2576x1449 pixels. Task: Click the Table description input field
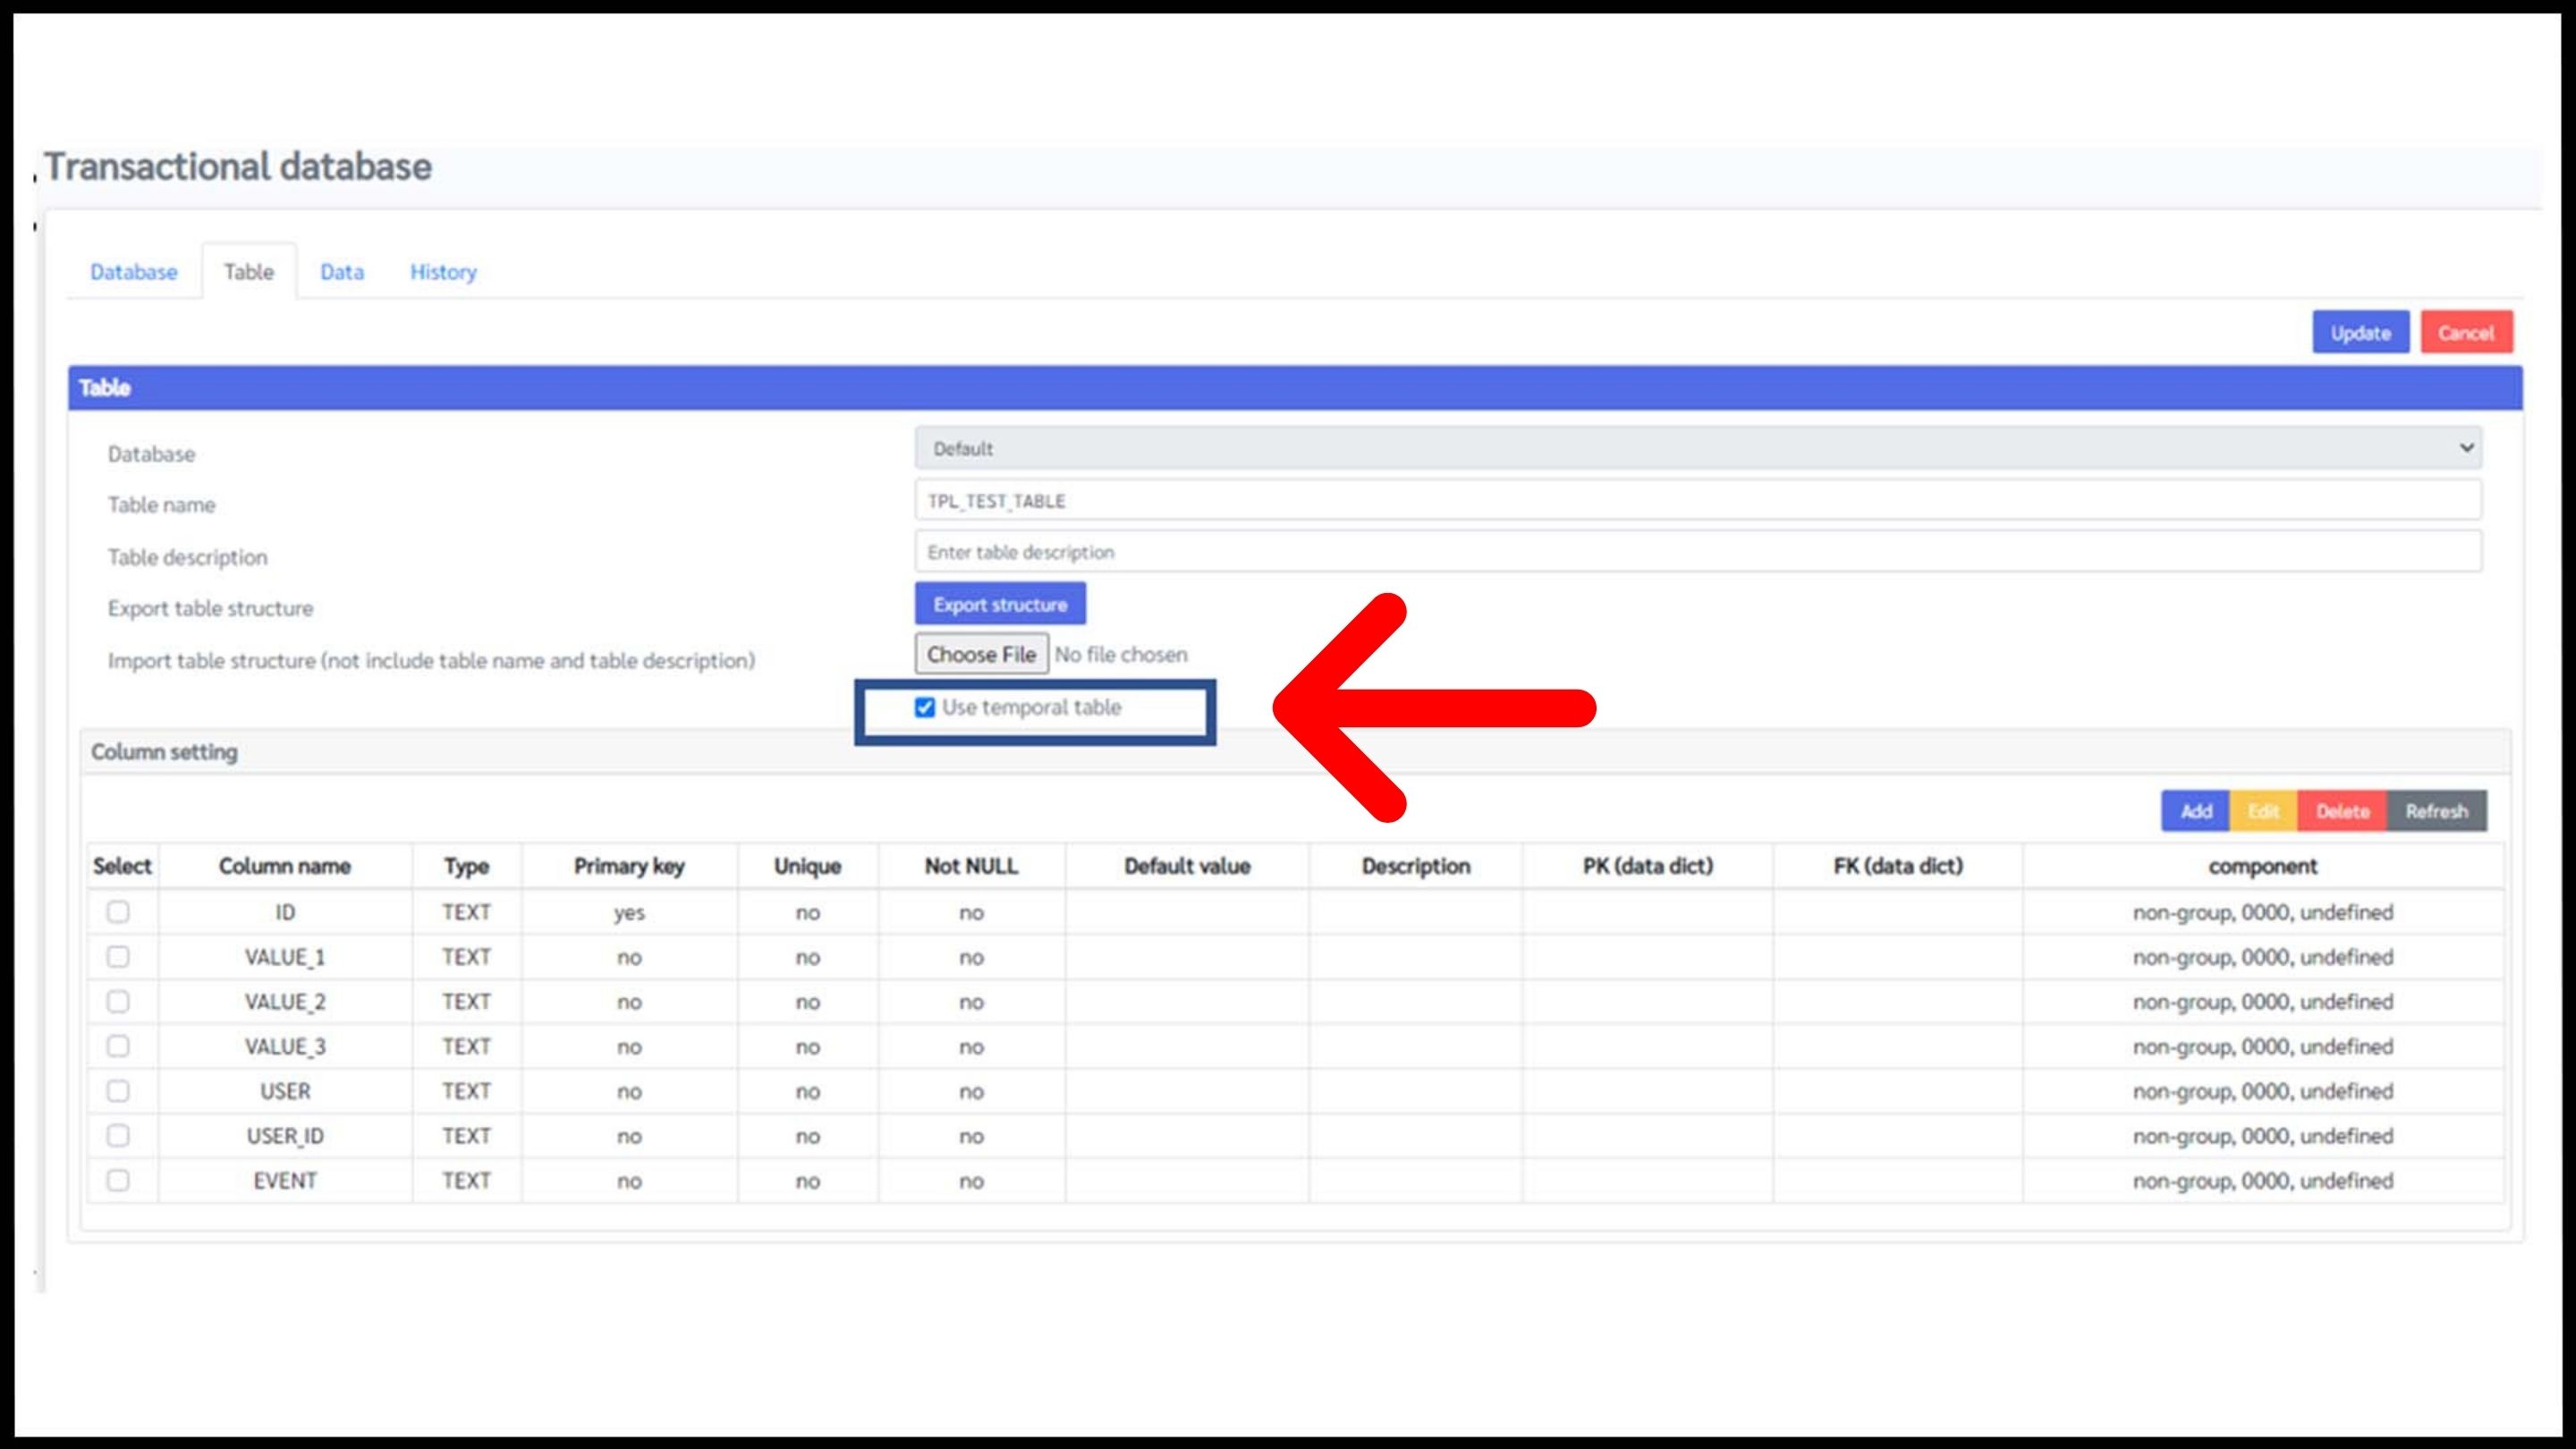1698,552
